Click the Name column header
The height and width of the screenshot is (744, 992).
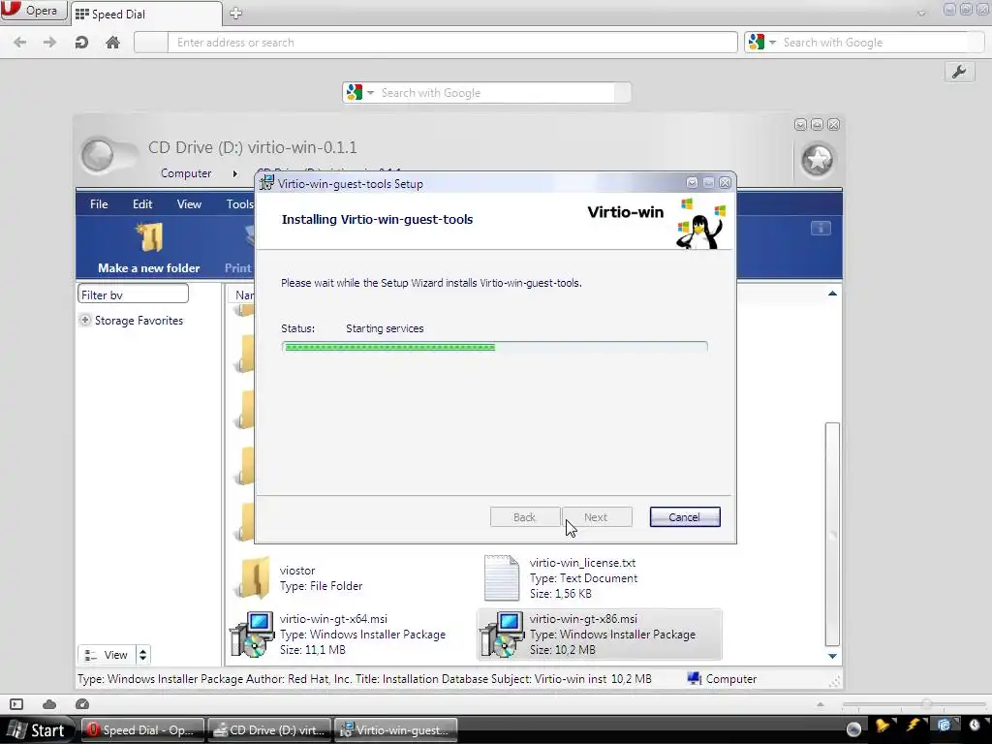click(x=243, y=294)
